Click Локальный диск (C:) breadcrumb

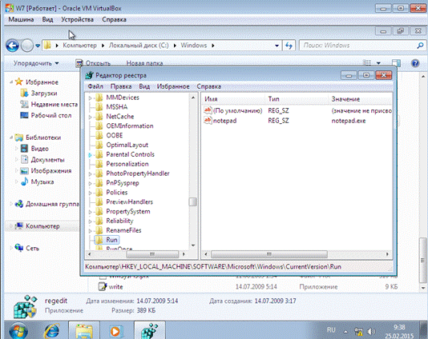point(139,46)
